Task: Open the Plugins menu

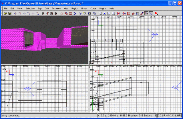Action: click(x=103, y=9)
